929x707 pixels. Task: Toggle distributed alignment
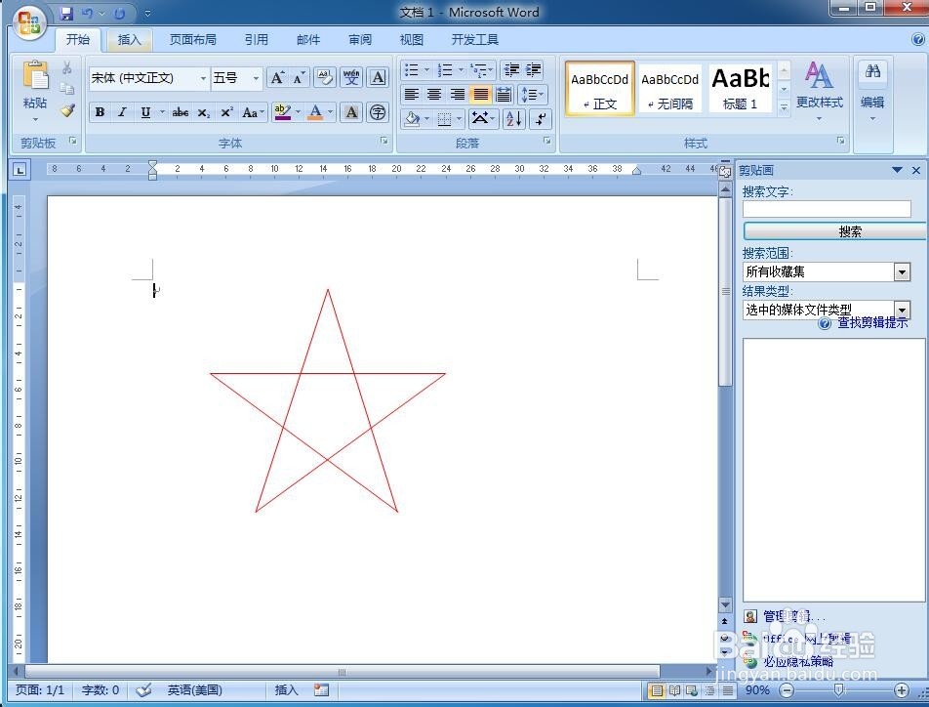pos(504,95)
